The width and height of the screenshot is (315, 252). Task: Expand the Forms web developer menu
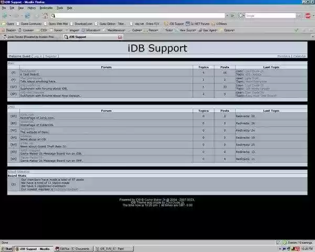coord(56,30)
